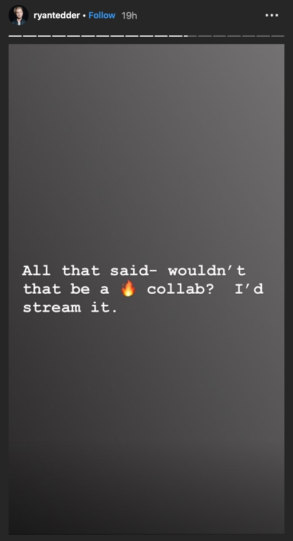
Task: Click ryantedder's profile picture
Action: tap(18, 15)
